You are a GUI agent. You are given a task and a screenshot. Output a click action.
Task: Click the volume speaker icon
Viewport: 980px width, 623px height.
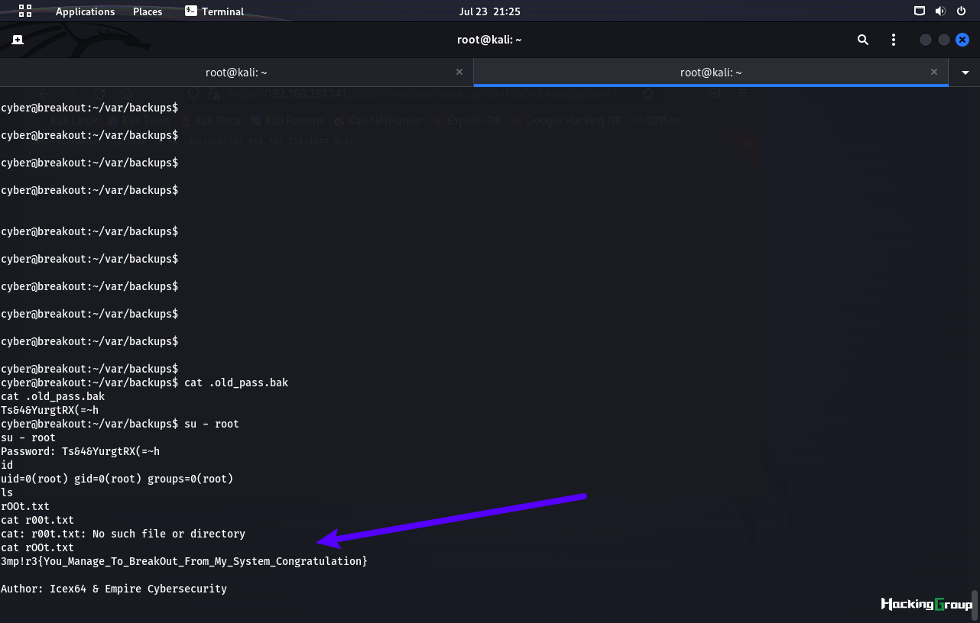[940, 11]
